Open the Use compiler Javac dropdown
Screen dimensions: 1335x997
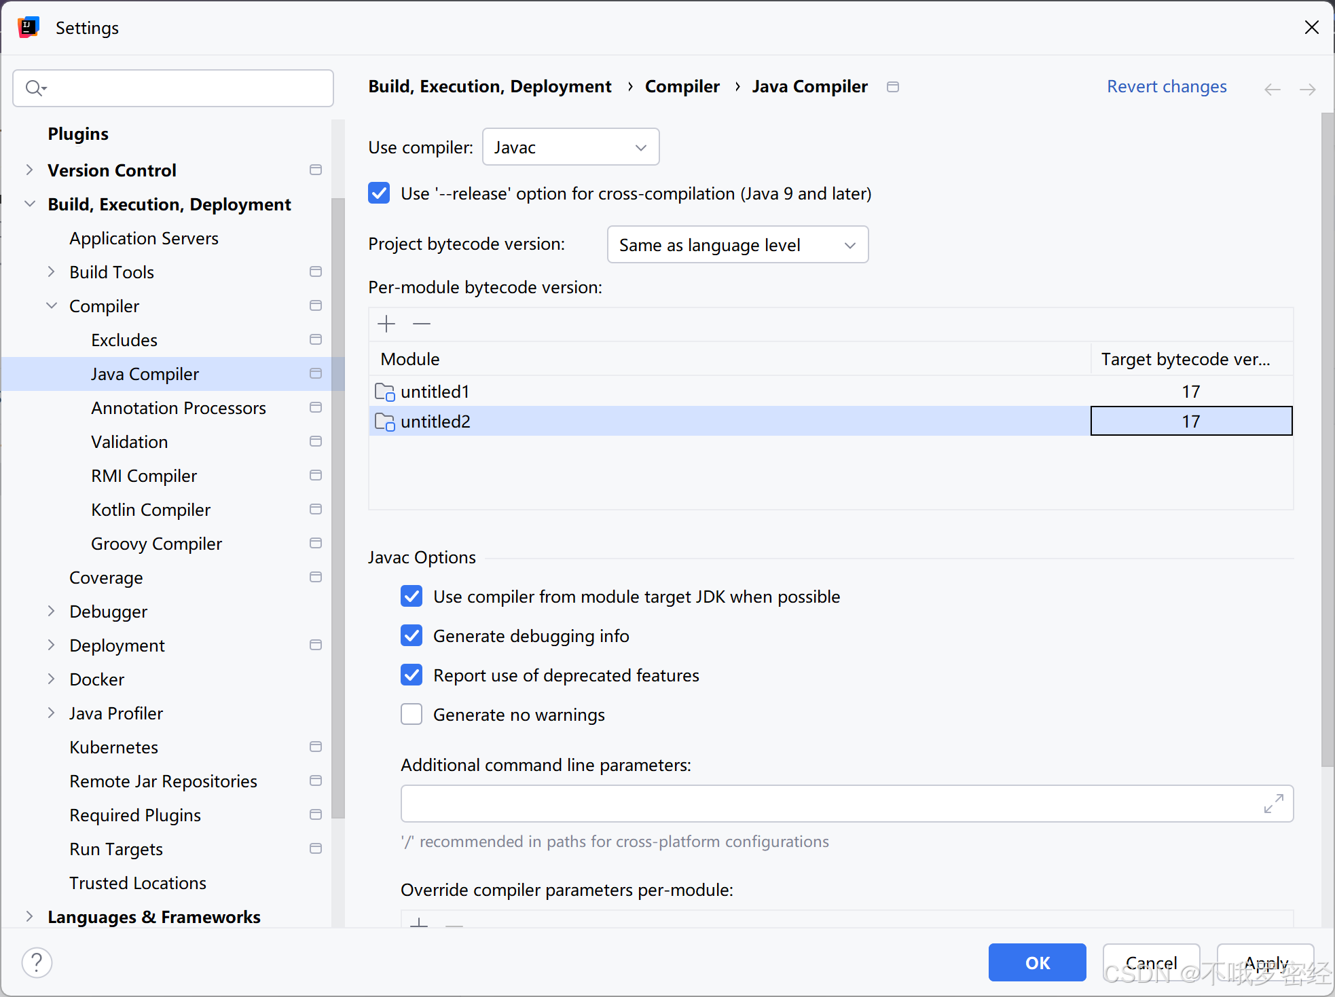click(570, 147)
